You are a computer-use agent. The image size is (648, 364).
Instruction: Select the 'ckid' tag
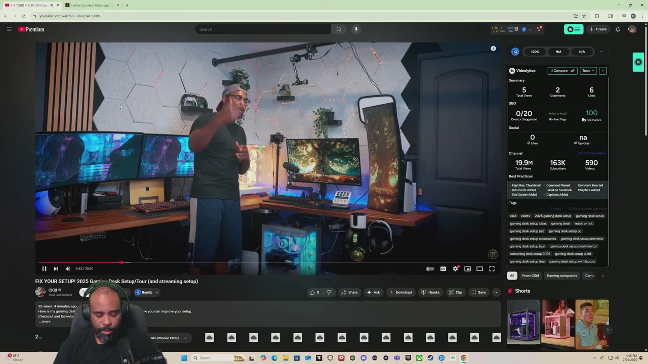coord(513,216)
